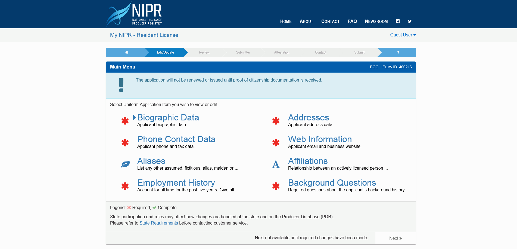Expand the Guest User dropdown
The image size is (517, 249).
[x=403, y=35]
